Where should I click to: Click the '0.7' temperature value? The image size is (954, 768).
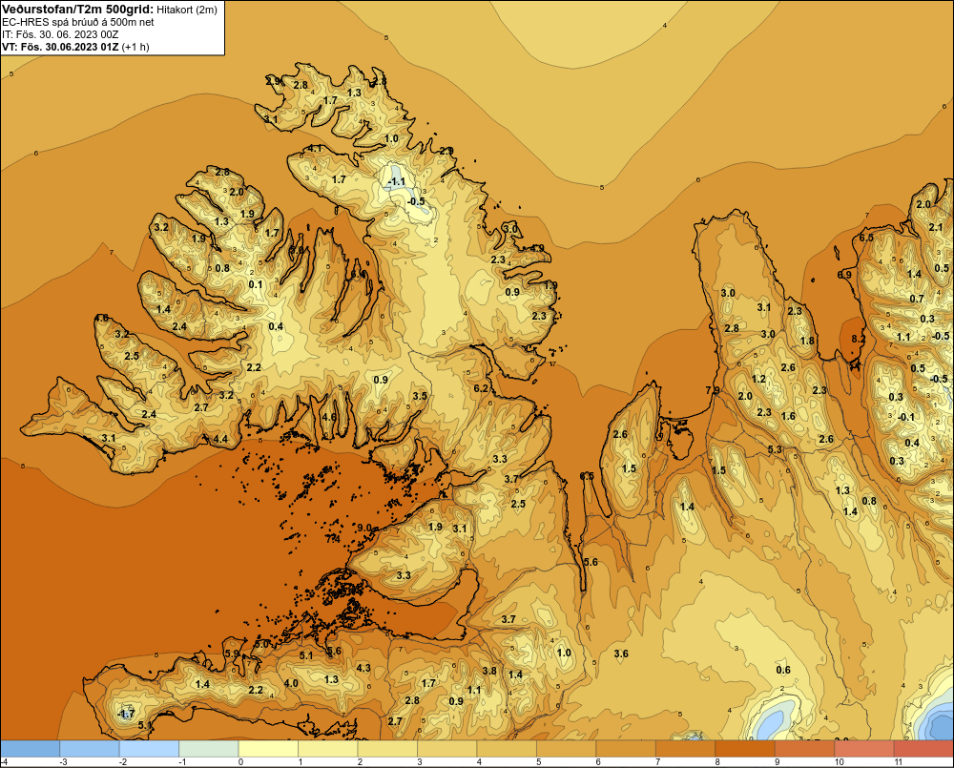[916, 299]
